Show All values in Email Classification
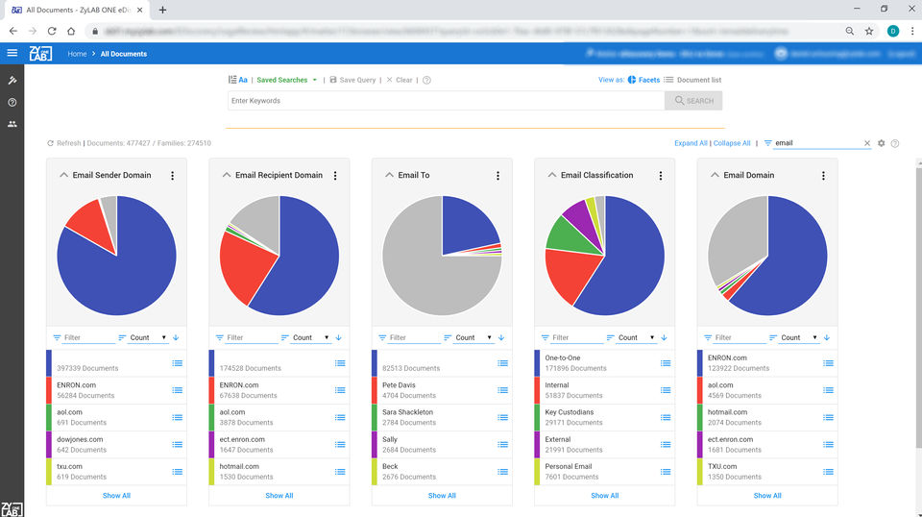Image resolution: width=922 pixels, height=517 pixels. point(604,496)
